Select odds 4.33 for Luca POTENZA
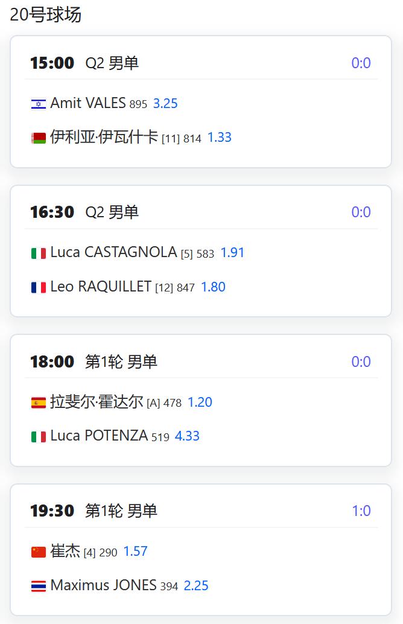The width and height of the screenshot is (403, 624). (187, 436)
